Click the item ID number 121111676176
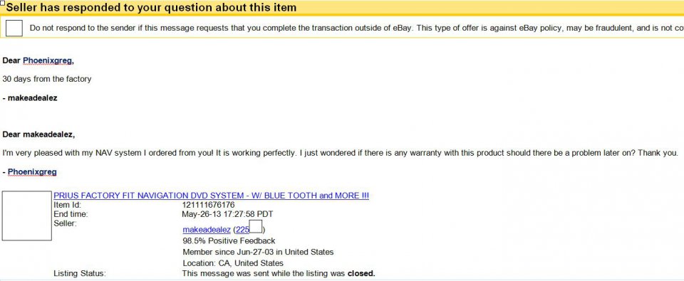 point(208,205)
